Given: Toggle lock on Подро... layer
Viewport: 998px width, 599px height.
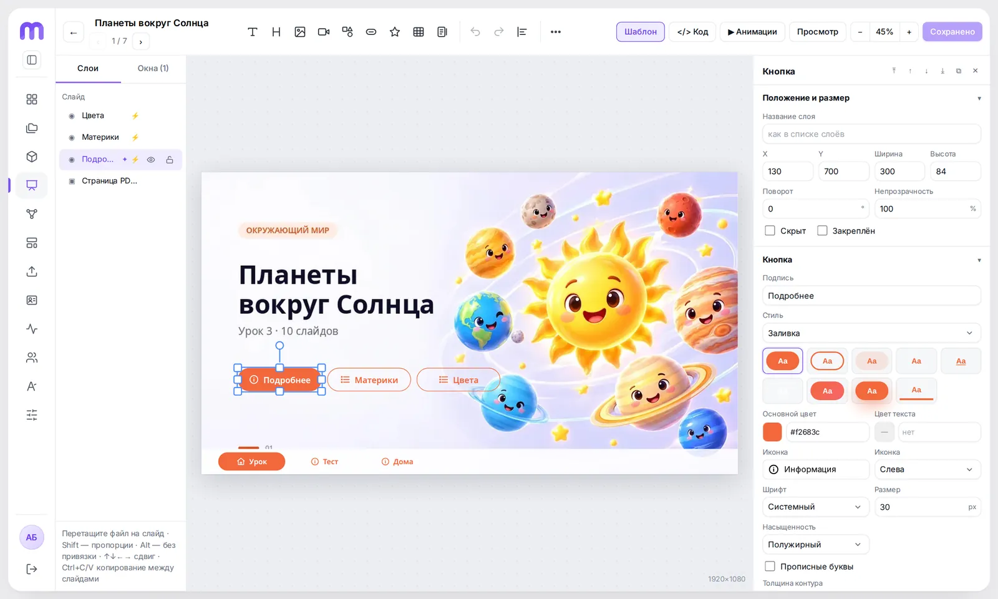Looking at the screenshot, I should [x=170, y=160].
